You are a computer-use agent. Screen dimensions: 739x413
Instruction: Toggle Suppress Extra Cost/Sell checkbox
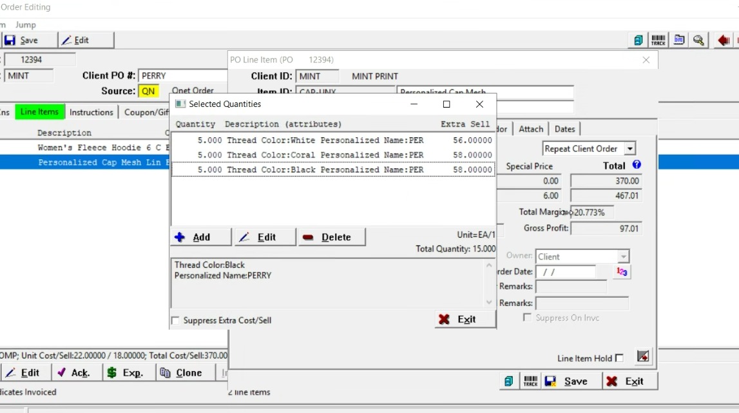[175, 321]
